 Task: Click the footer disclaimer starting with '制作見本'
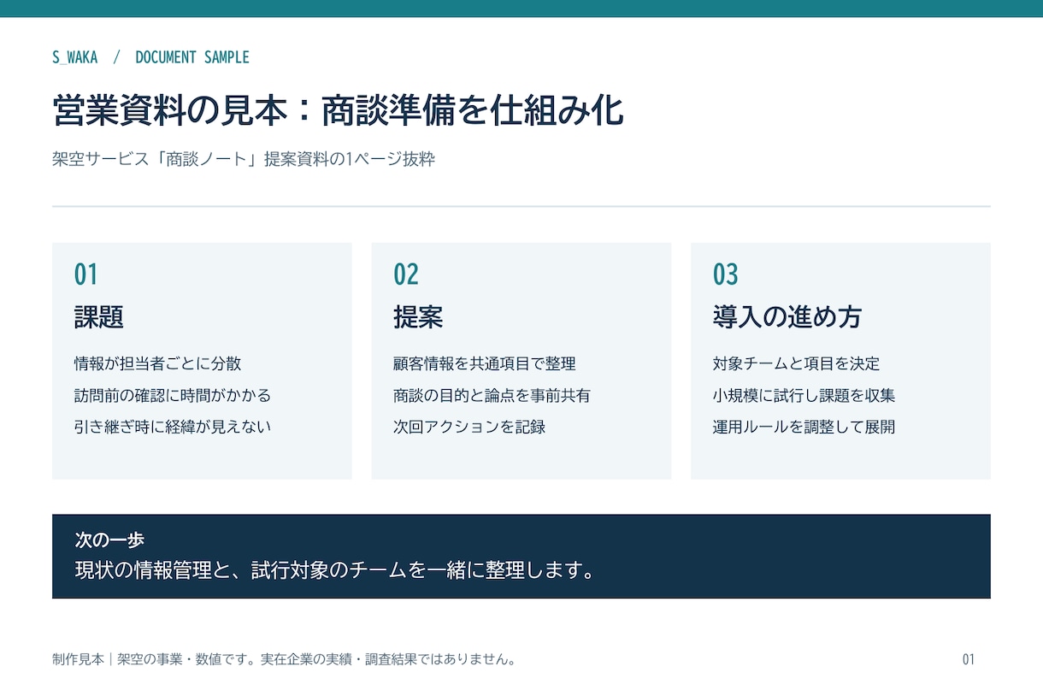284,659
